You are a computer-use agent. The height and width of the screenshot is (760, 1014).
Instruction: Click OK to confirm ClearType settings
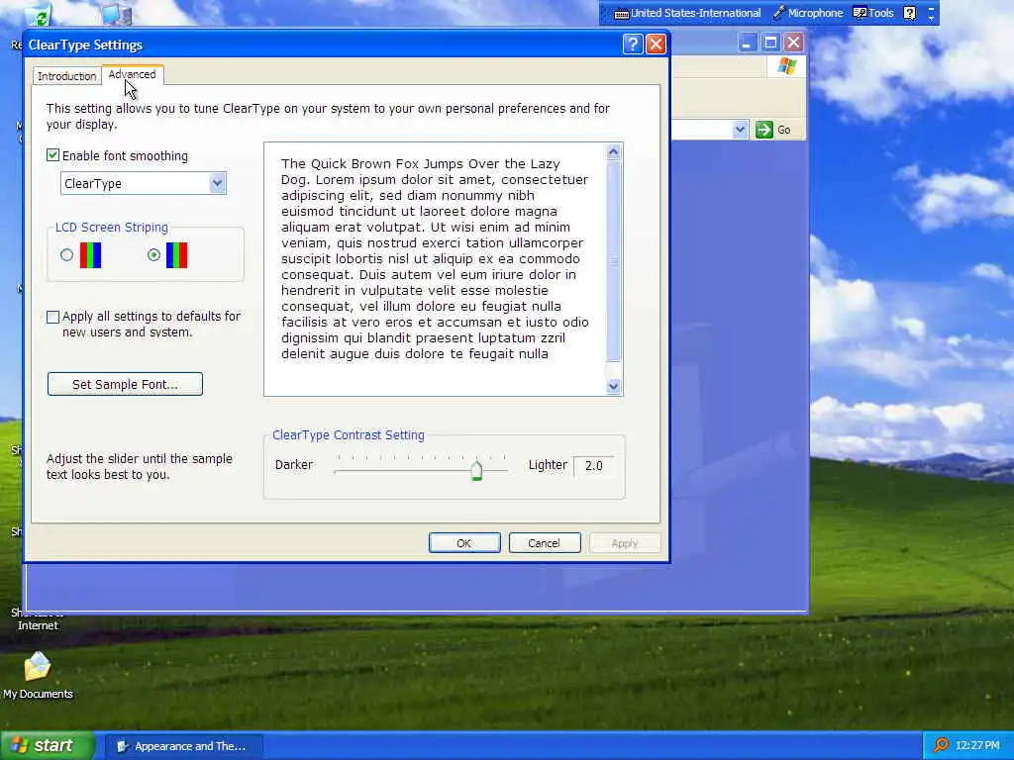coord(464,543)
